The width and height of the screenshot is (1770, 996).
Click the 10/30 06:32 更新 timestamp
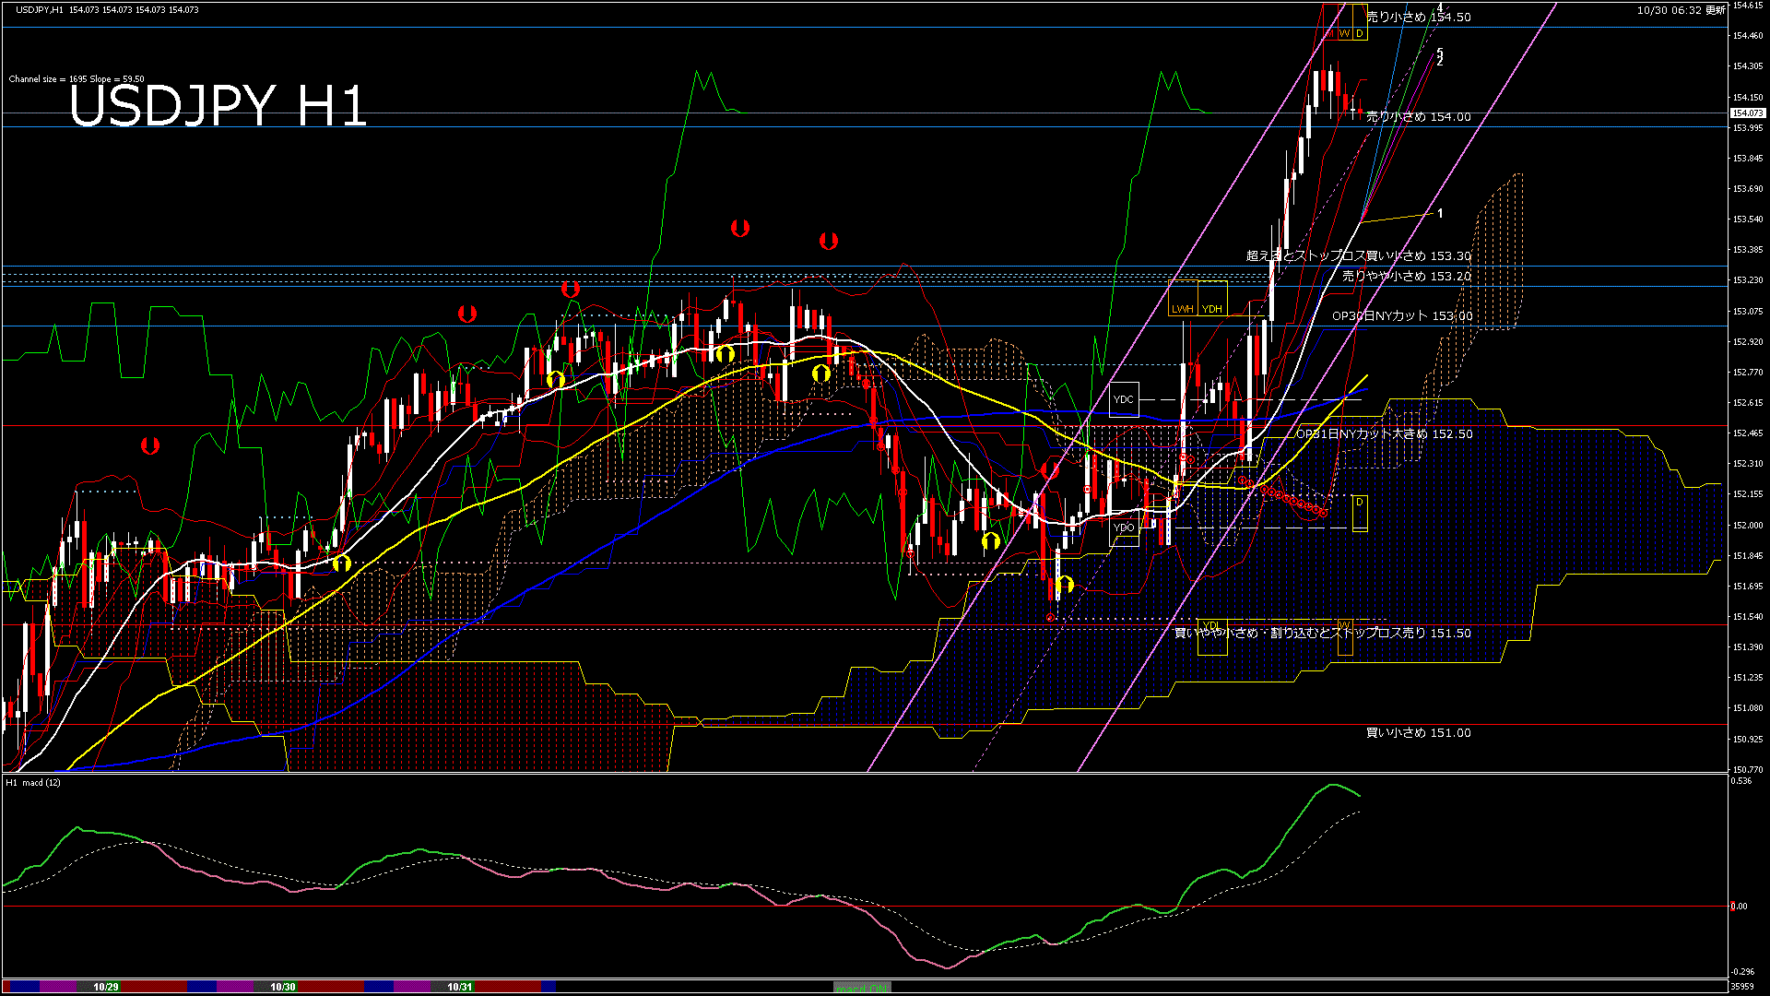tap(1681, 10)
